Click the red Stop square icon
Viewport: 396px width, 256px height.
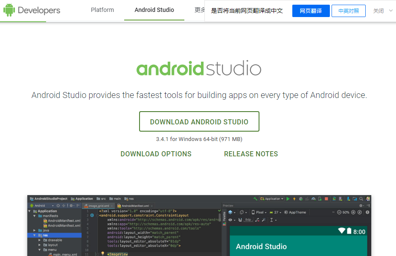click(x=326, y=199)
